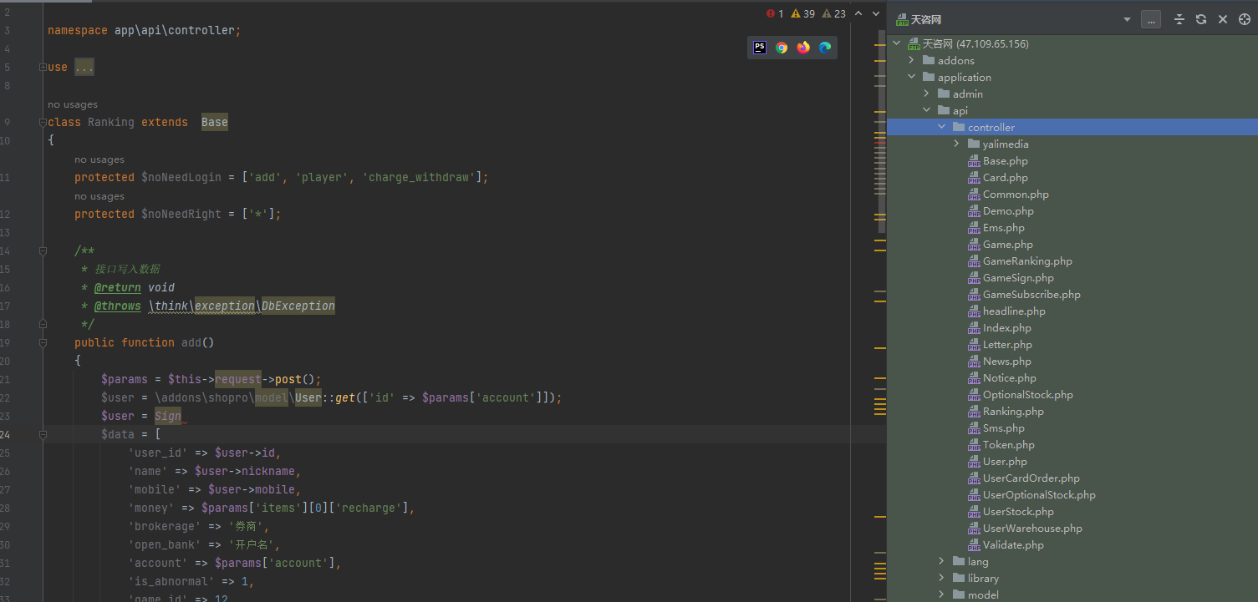This screenshot has height=602, width=1258.
Task: Click the 'no usages' hint above class Ranking
Action: click(73, 104)
